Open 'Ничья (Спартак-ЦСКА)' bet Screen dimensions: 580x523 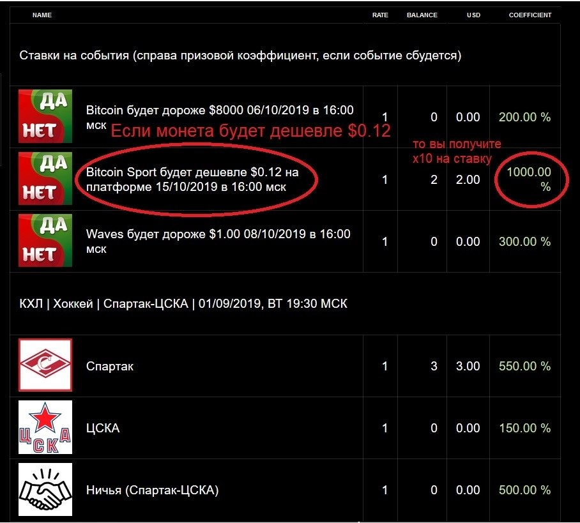[x=152, y=490]
